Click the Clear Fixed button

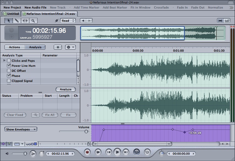15,115
